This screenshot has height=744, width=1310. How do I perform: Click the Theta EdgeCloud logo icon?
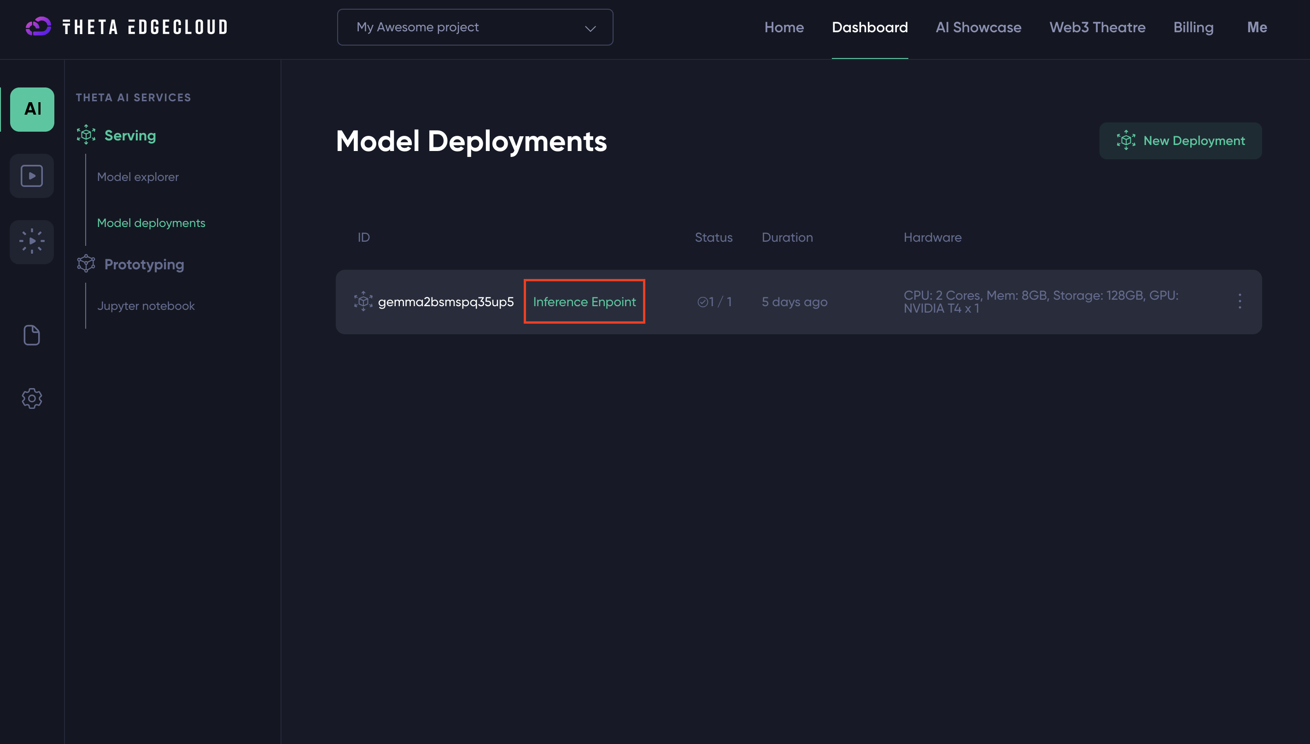[38, 27]
